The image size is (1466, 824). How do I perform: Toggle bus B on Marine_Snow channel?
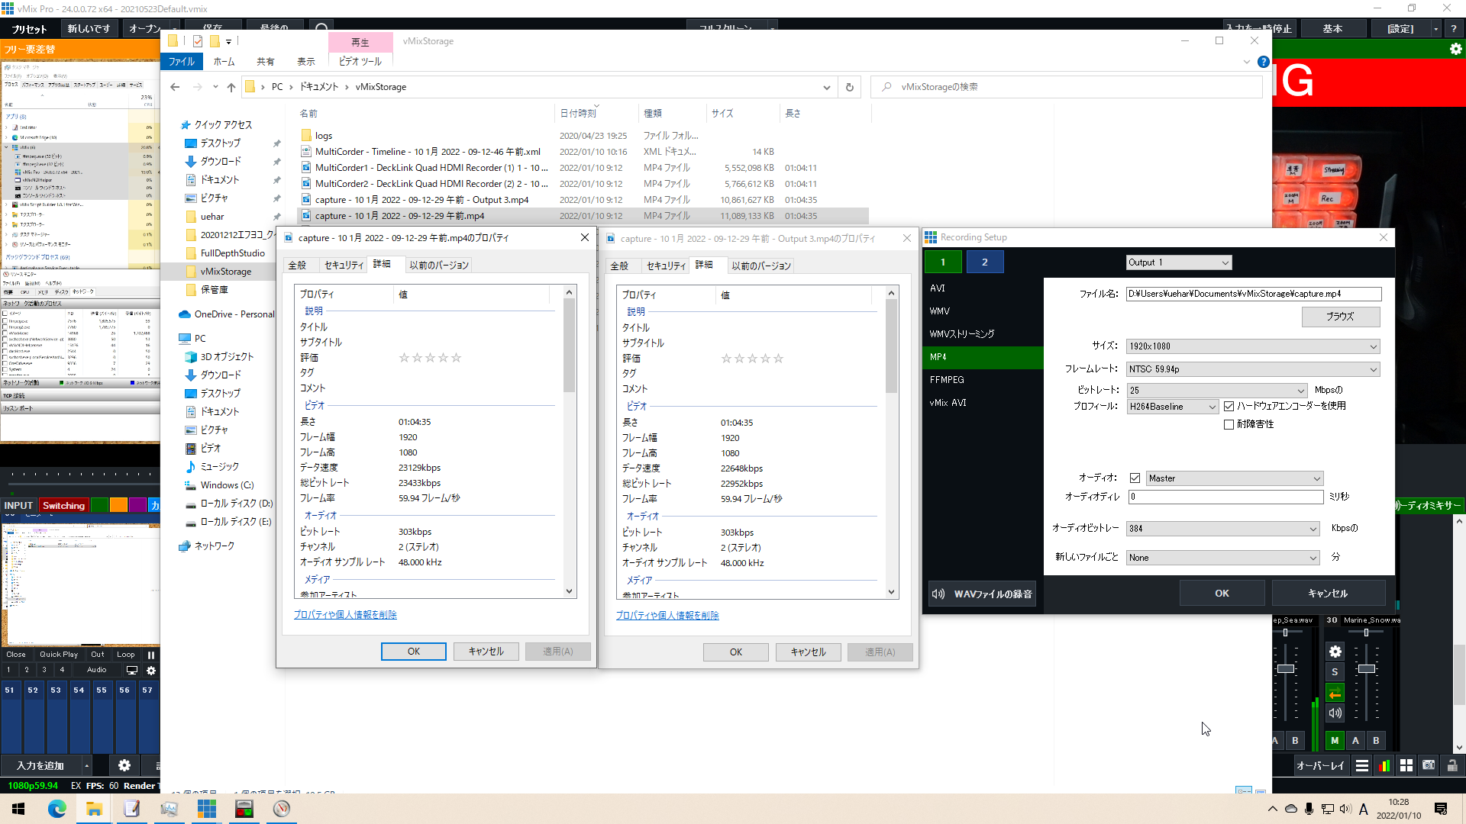[x=1376, y=740]
